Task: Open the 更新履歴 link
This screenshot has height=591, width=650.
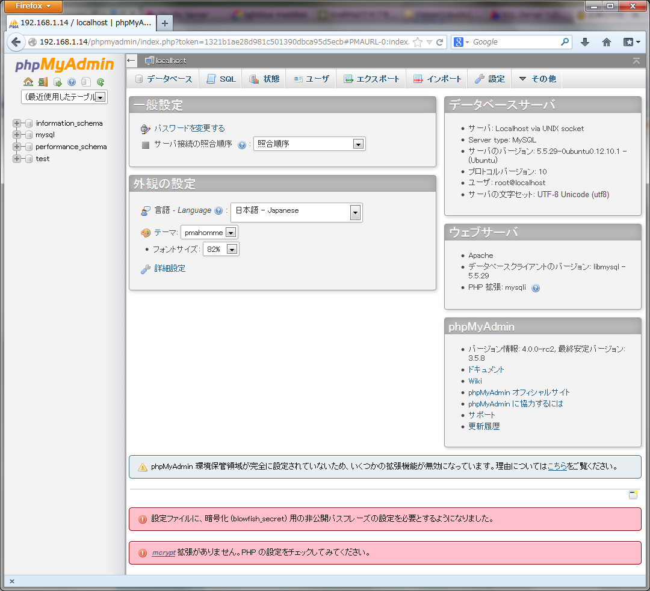Action: click(x=484, y=426)
